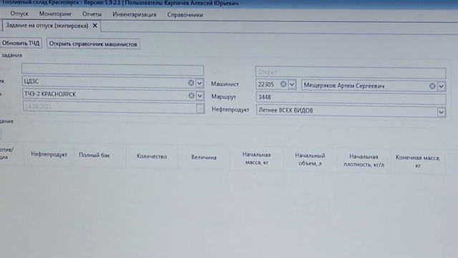Expand the Нефтепродукт dropdown arrow
Screen dimensions: 458x258
(x=441, y=113)
